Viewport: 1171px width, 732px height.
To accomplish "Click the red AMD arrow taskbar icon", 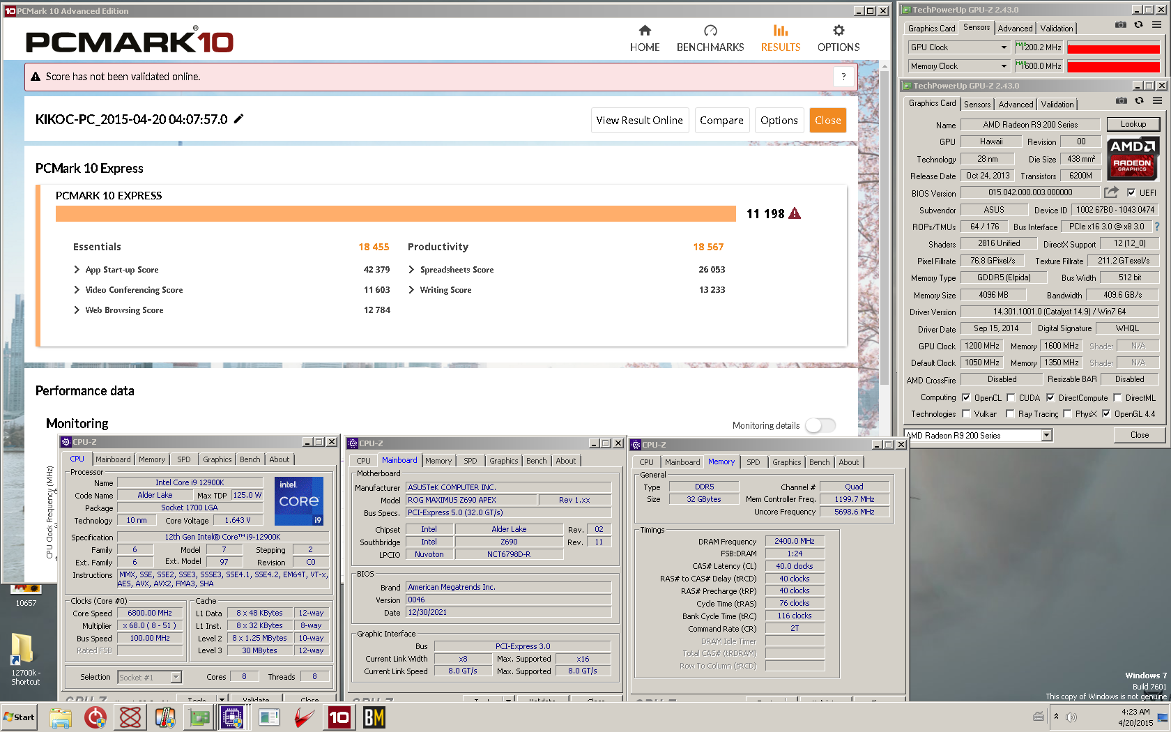I will [304, 717].
